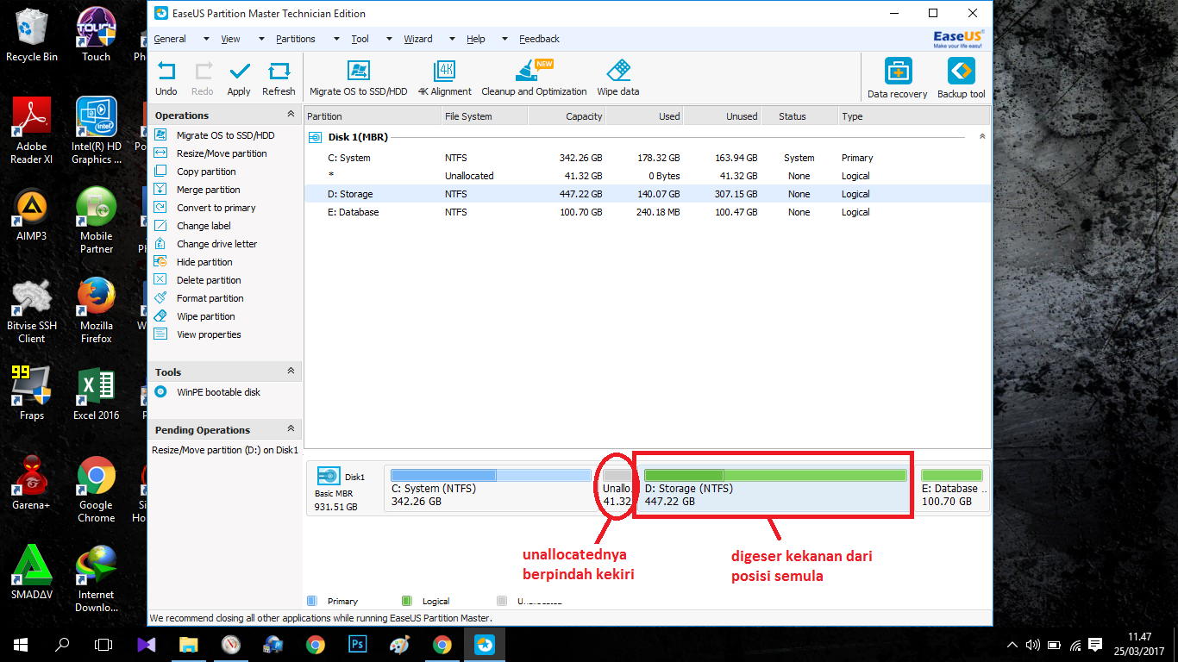1178x662 pixels.
Task: Sort by Status column header
Action: tap(799, 116)
